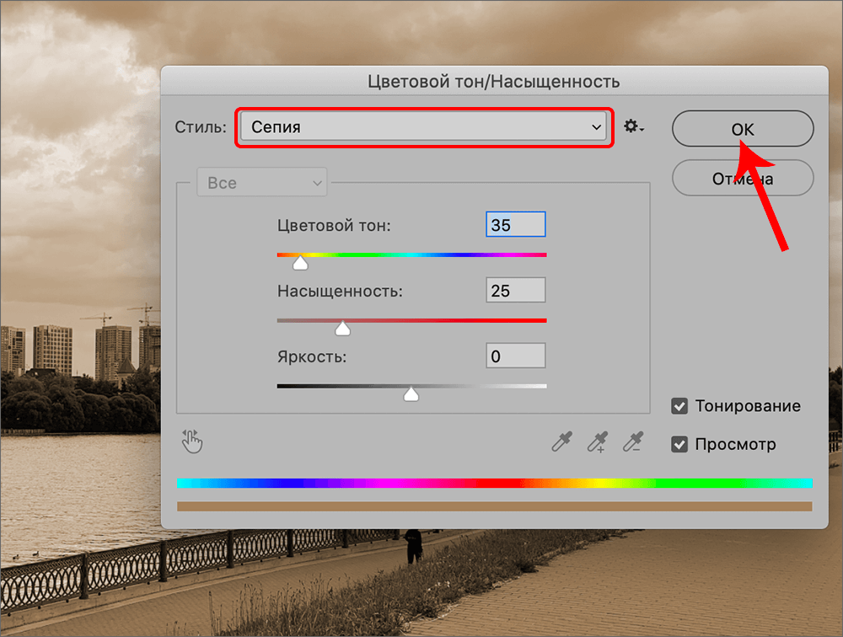
Task: Open the Стиль dropdown showing Сепия
Action: pos(423,127)
